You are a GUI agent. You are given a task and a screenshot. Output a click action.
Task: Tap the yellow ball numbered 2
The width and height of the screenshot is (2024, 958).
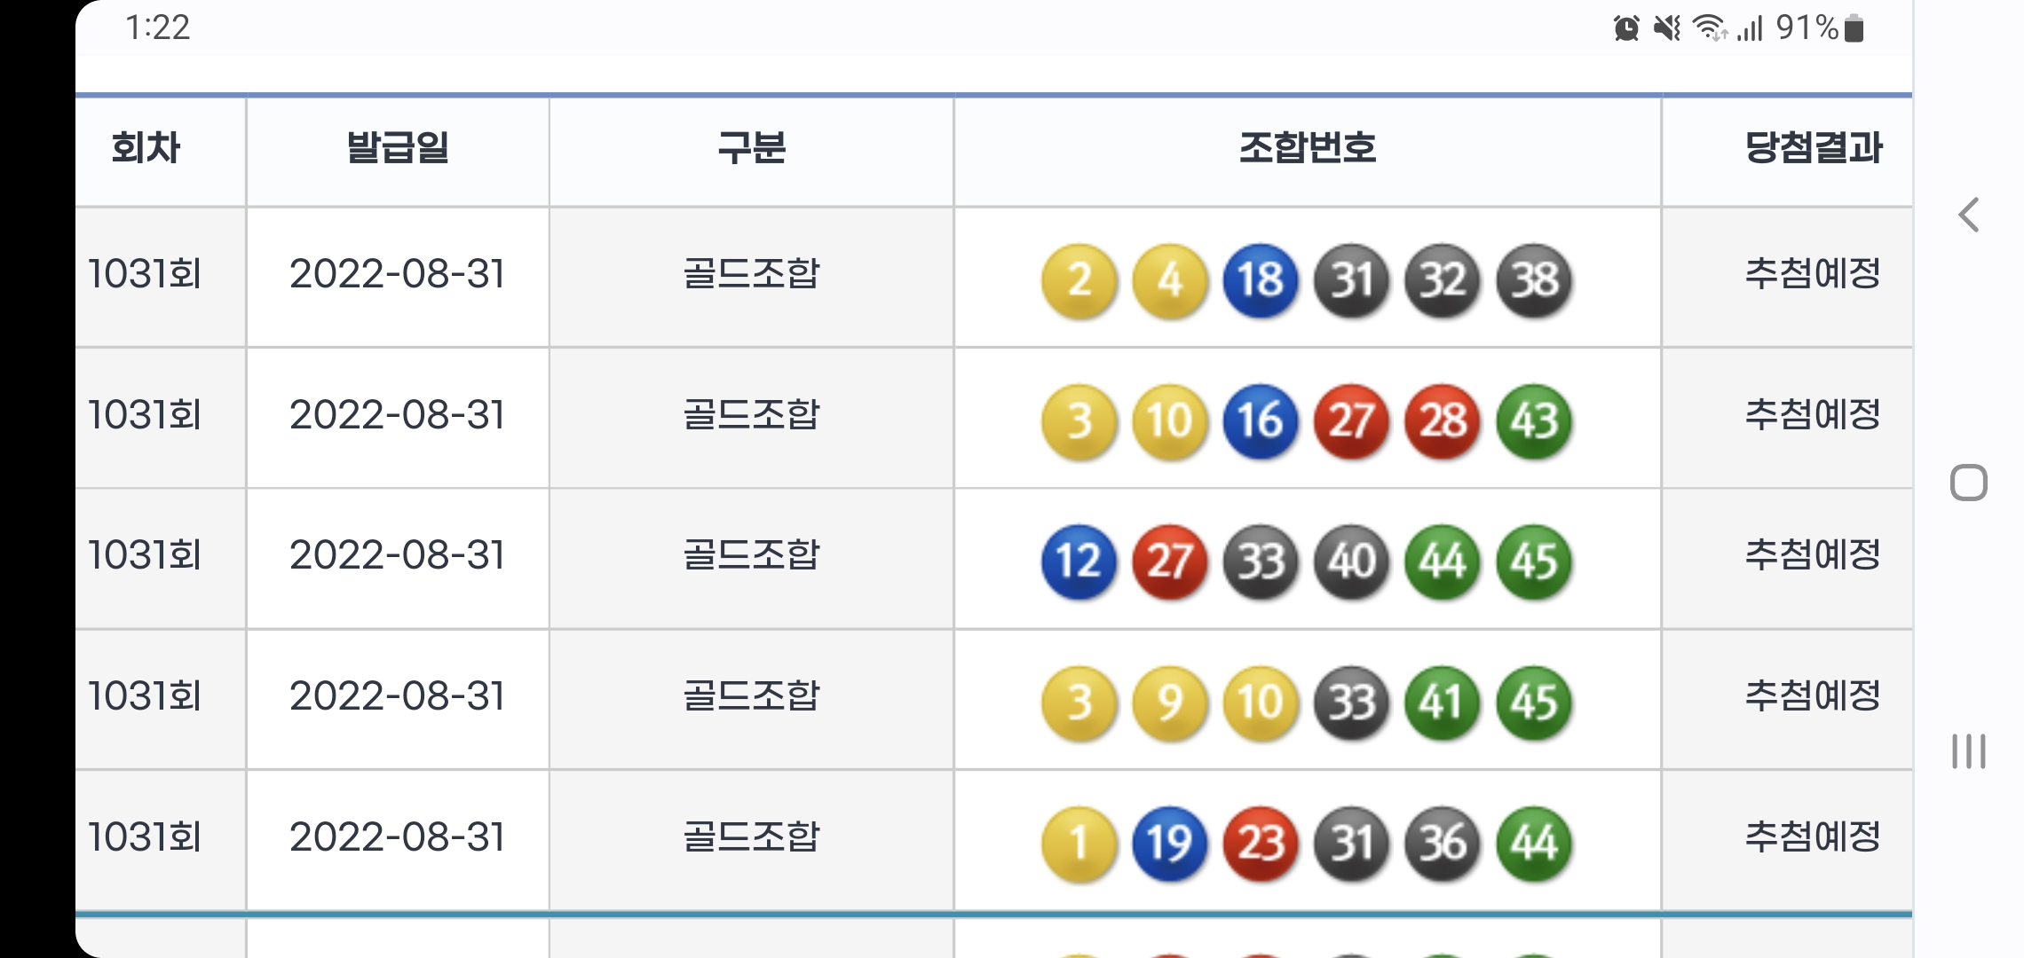pos(1079,280)
